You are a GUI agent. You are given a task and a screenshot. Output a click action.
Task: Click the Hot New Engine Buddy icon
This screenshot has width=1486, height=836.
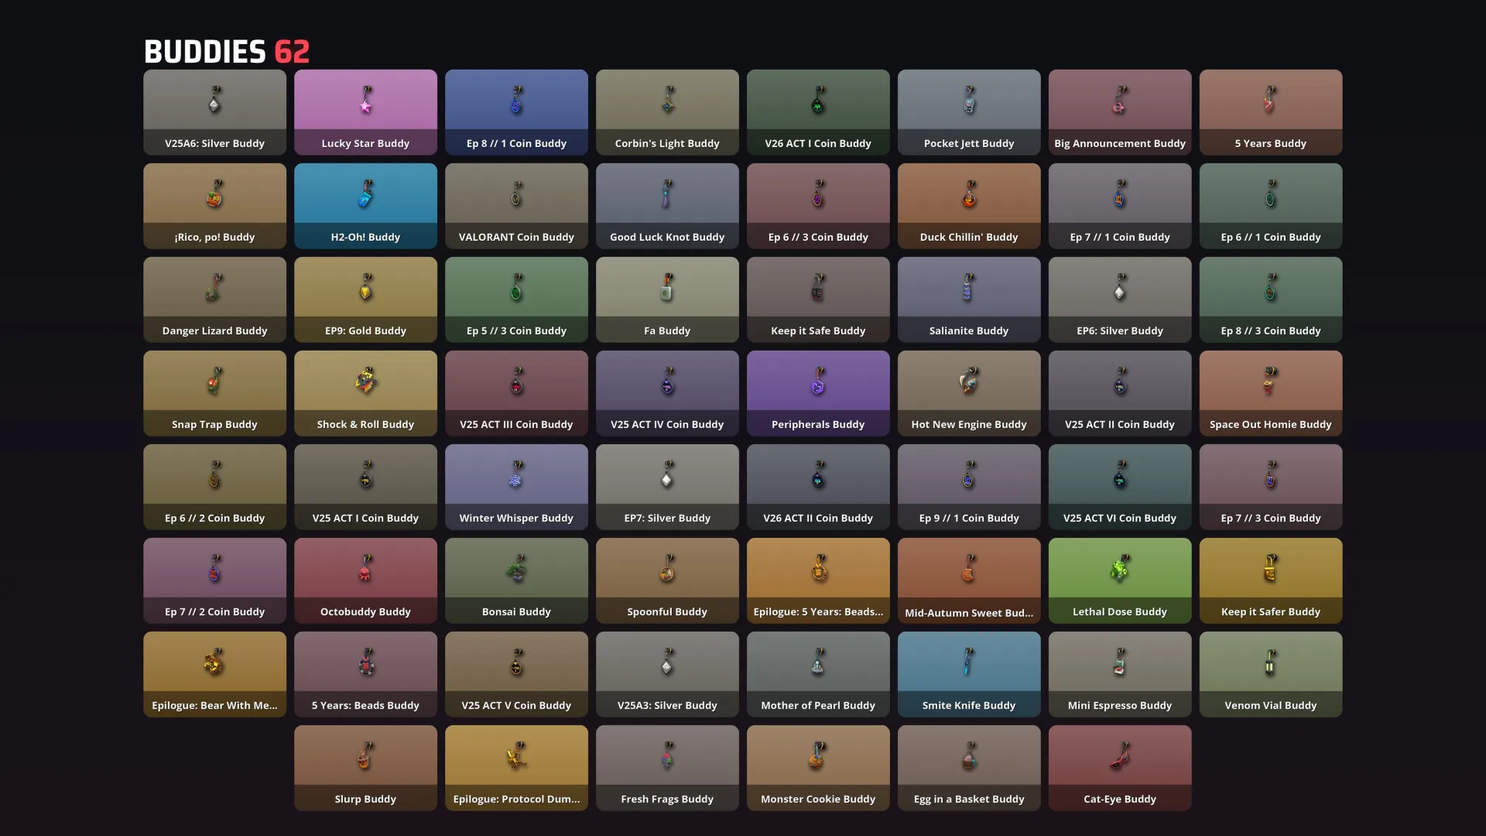(968, 381)
